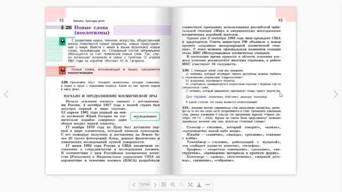Toggle fullscreen mode
The height and width of the screenshot is (192, 342).
190,185
